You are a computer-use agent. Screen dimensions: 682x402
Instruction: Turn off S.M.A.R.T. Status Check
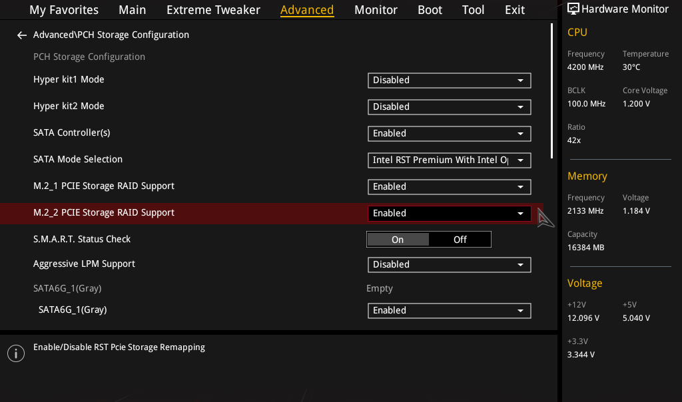tap(460, 239)
